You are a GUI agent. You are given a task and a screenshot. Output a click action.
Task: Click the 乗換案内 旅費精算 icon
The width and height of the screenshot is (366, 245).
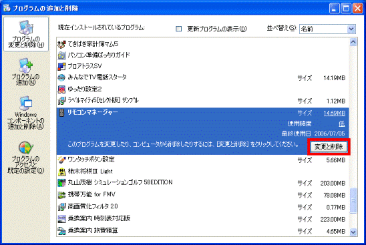(x=61, y=231)
